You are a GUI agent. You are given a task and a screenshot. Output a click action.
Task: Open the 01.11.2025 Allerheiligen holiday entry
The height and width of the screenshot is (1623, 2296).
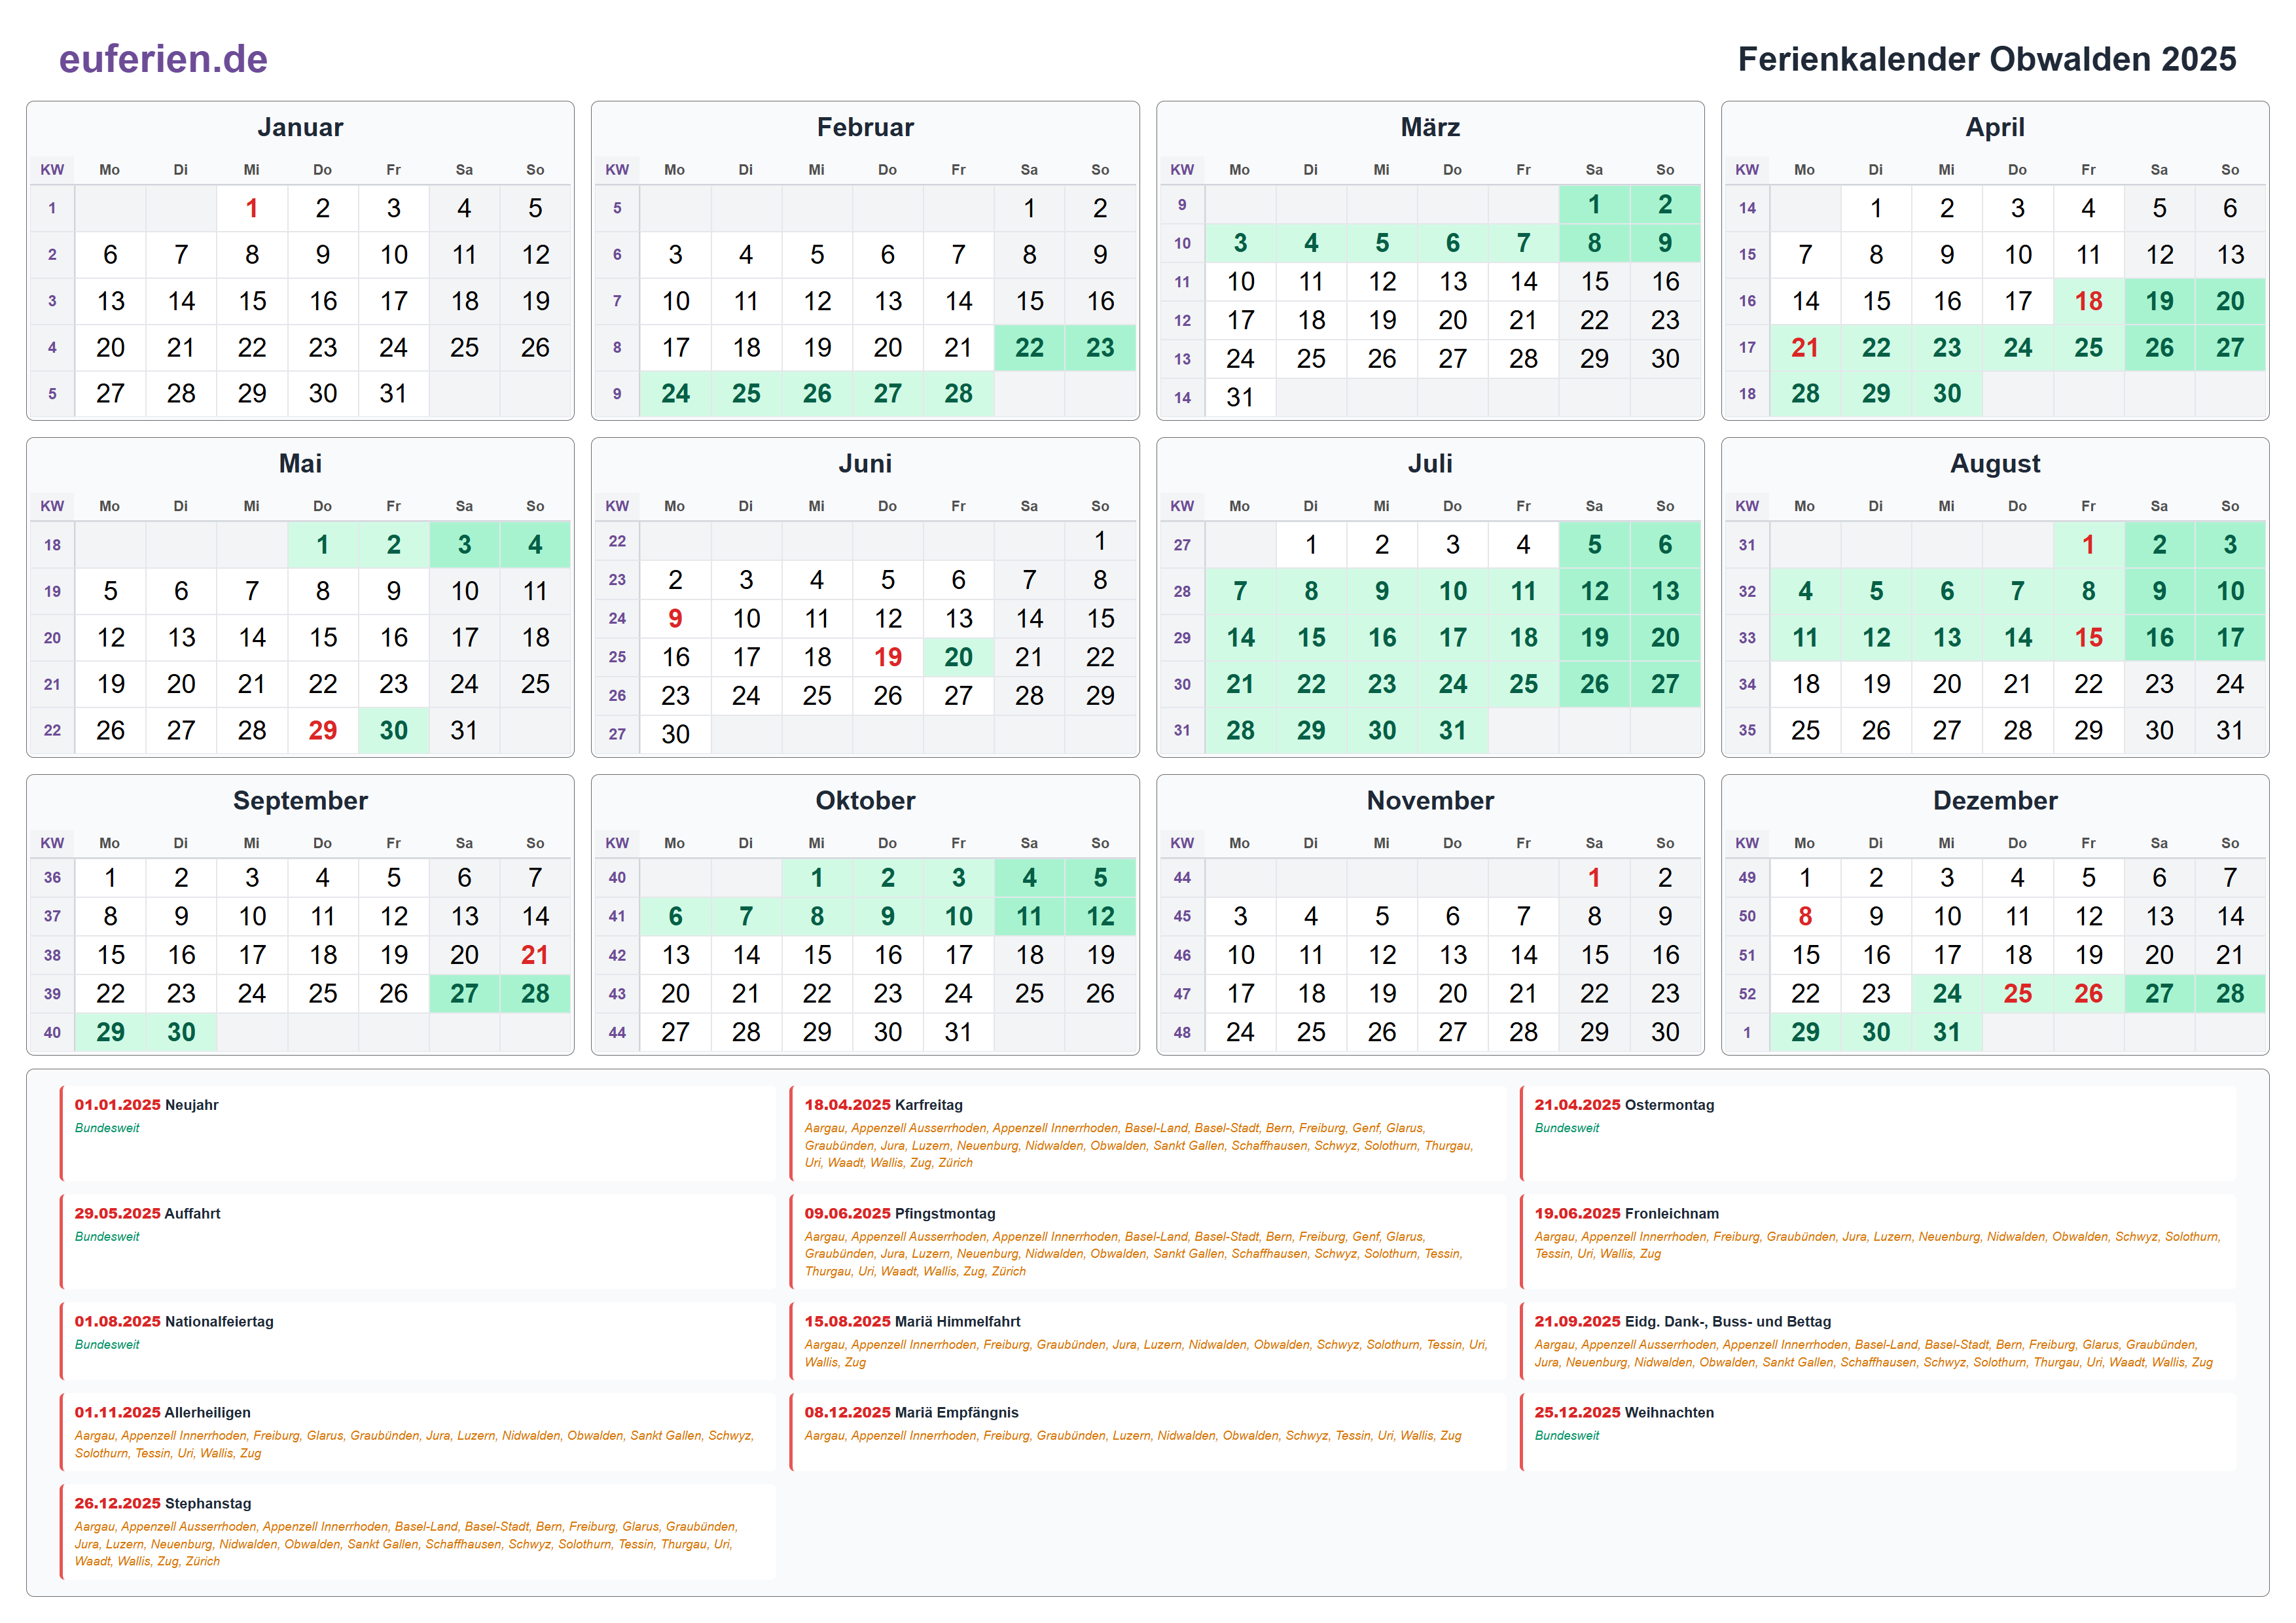point(418,1433)
